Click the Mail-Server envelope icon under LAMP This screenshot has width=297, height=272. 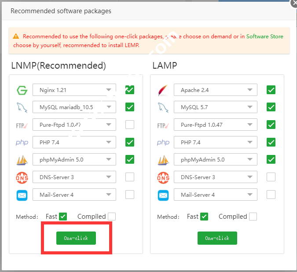tap(163, 195)
